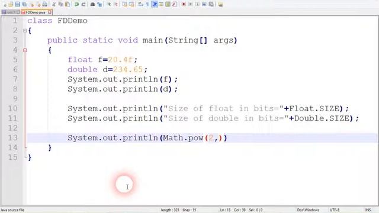Toggle Show All Characters pilcrow icon
Viewport: 379px width, 213px height.
(x=147, y=4)
